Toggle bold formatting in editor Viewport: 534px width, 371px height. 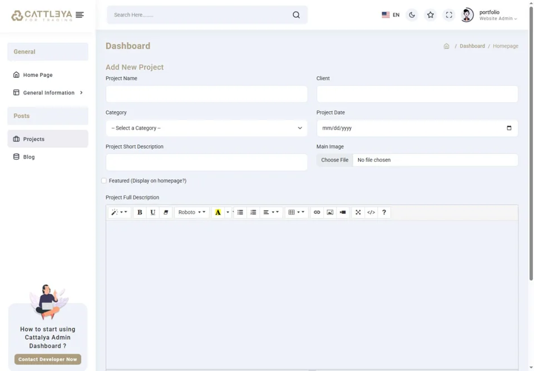(x=140, y=212)
